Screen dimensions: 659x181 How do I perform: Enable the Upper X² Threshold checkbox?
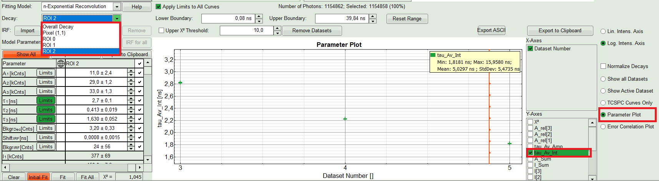[x=161, y=30]
